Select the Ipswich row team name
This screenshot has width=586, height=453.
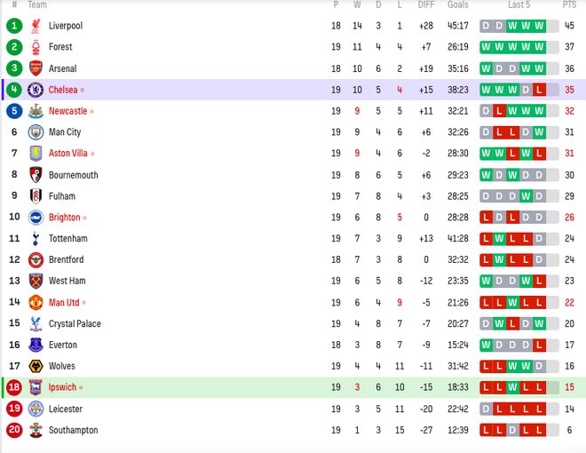[62, 387]
